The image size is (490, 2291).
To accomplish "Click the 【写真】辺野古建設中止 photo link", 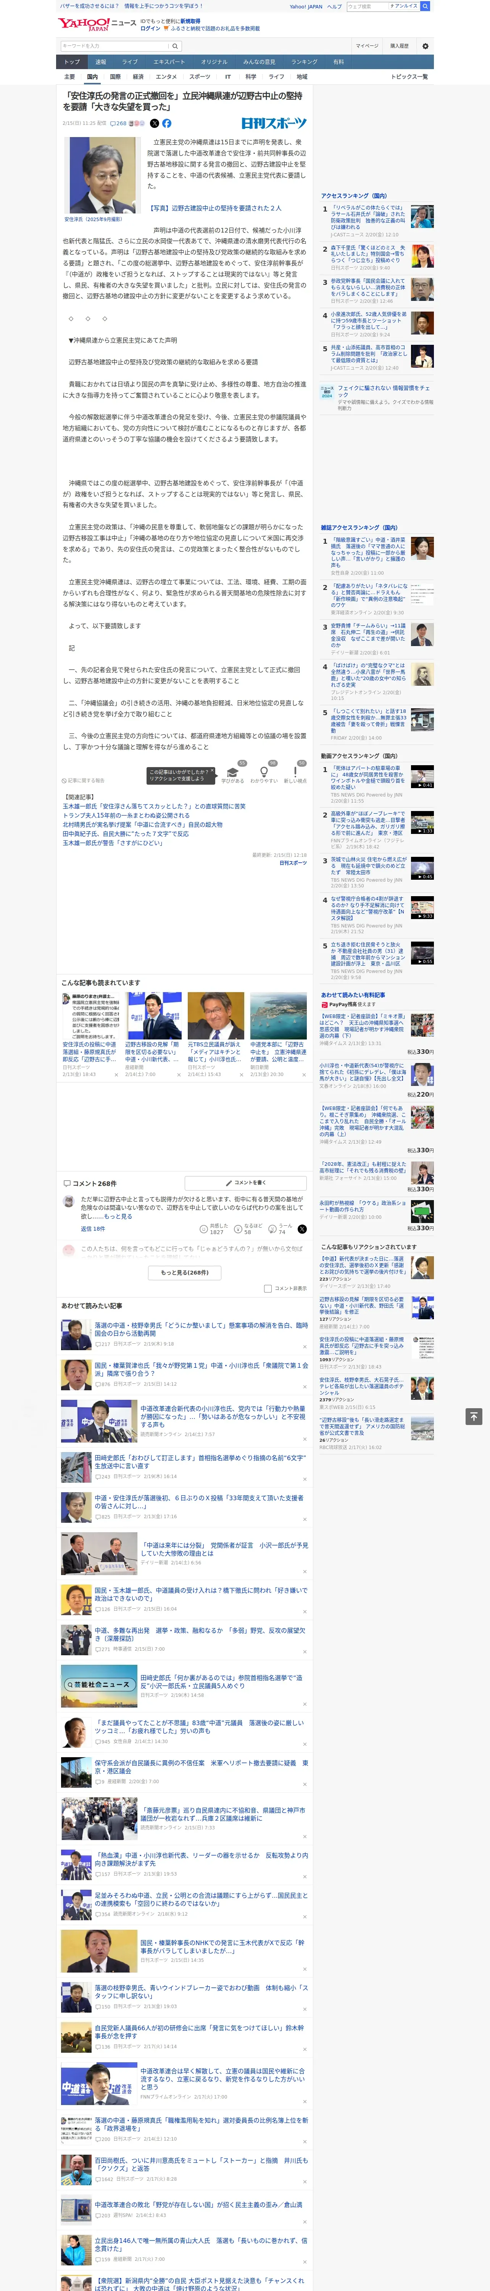I will 215,208.
